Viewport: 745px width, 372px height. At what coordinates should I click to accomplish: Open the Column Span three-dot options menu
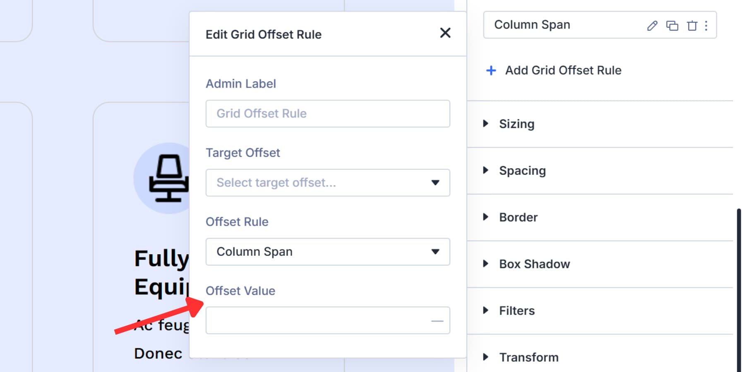point(706,26)
